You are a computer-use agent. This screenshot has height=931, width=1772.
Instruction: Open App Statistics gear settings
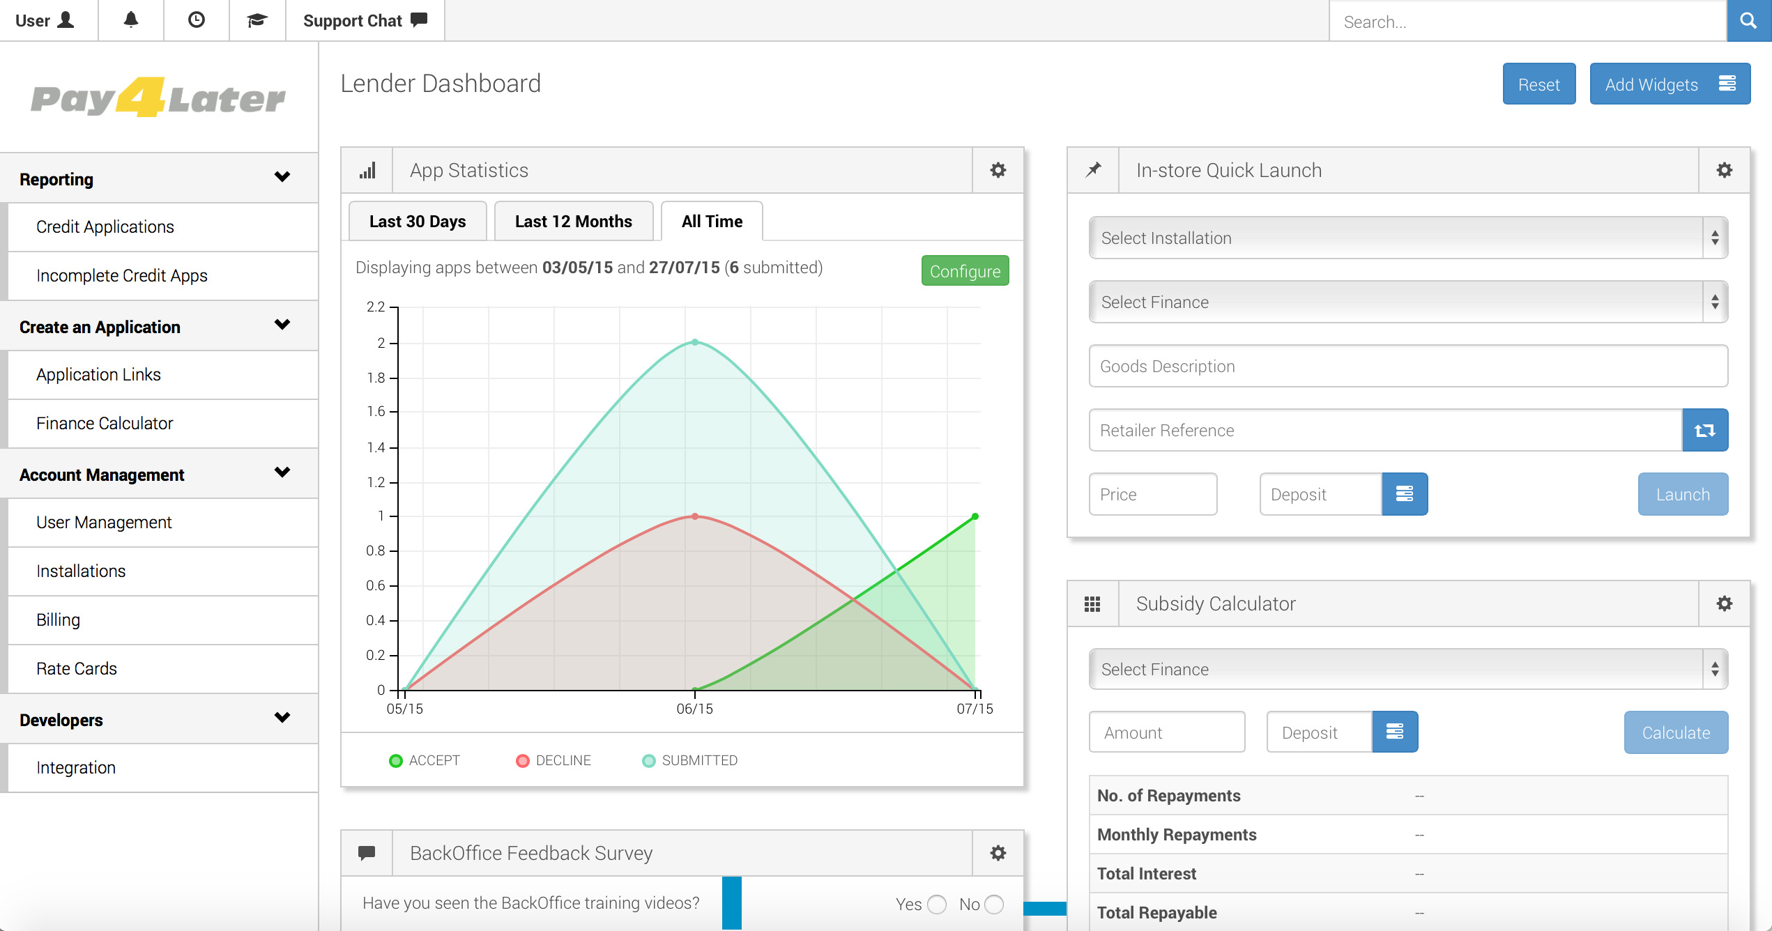[998, 170]
